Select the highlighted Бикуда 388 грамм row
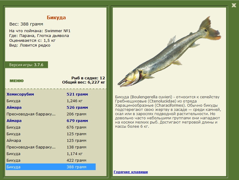The image size is (239, 180). [x=51, y=167]
